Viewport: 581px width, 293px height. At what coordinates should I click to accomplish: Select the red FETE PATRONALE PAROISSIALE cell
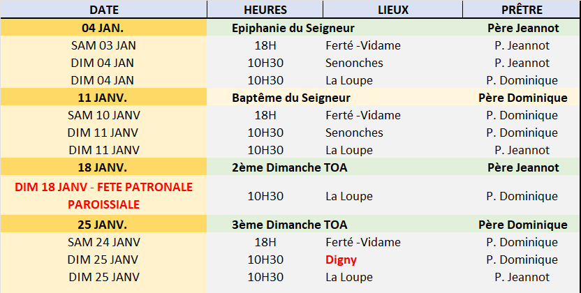click(x=103, y=196)
